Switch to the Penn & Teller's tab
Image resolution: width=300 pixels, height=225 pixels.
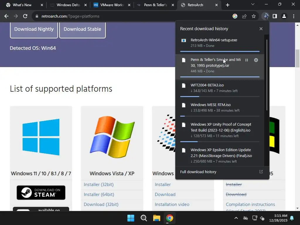point(155,5)
